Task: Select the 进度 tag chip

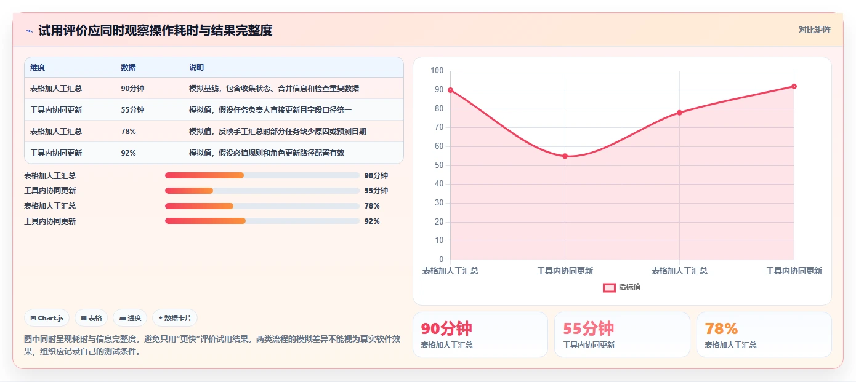Action: pos(131,318)
